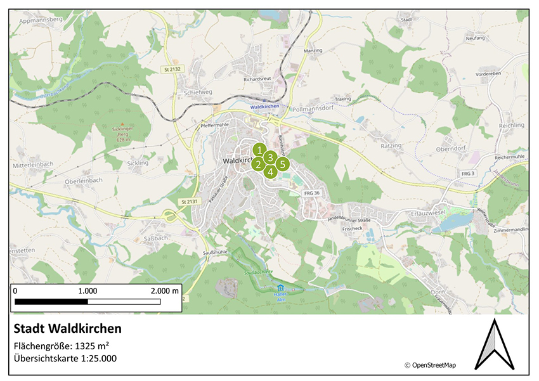Click the Sicklinger Berg peak triangle
Image resolution: width=539 pixels, height=381 pixels.
tap(122, 124)
